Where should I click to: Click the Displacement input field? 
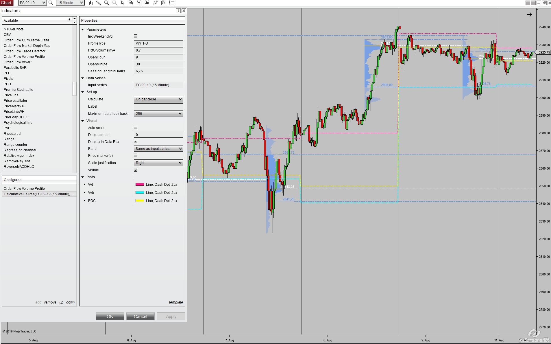pyautogui.click(x=158, y=135)
